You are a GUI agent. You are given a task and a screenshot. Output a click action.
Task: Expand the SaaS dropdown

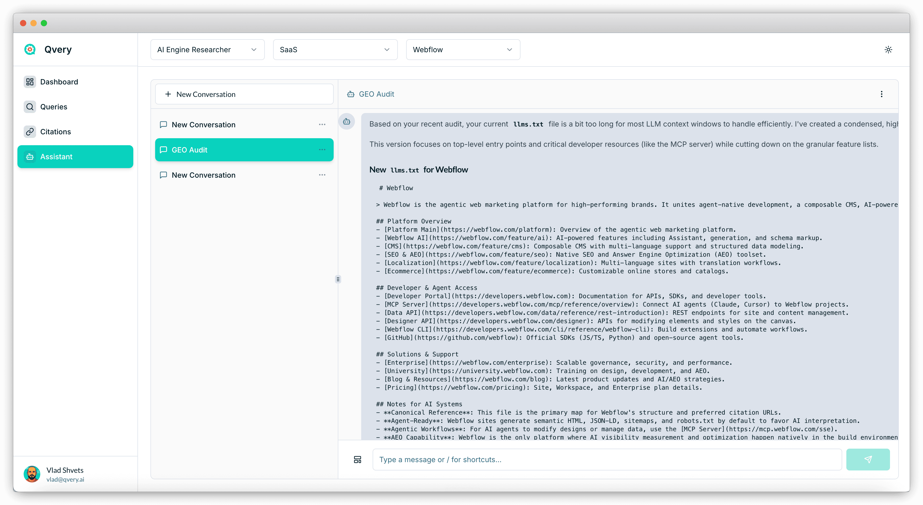tap(335, 50)
